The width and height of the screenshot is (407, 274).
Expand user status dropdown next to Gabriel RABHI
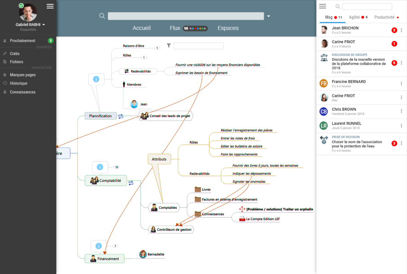pos(44,25)
